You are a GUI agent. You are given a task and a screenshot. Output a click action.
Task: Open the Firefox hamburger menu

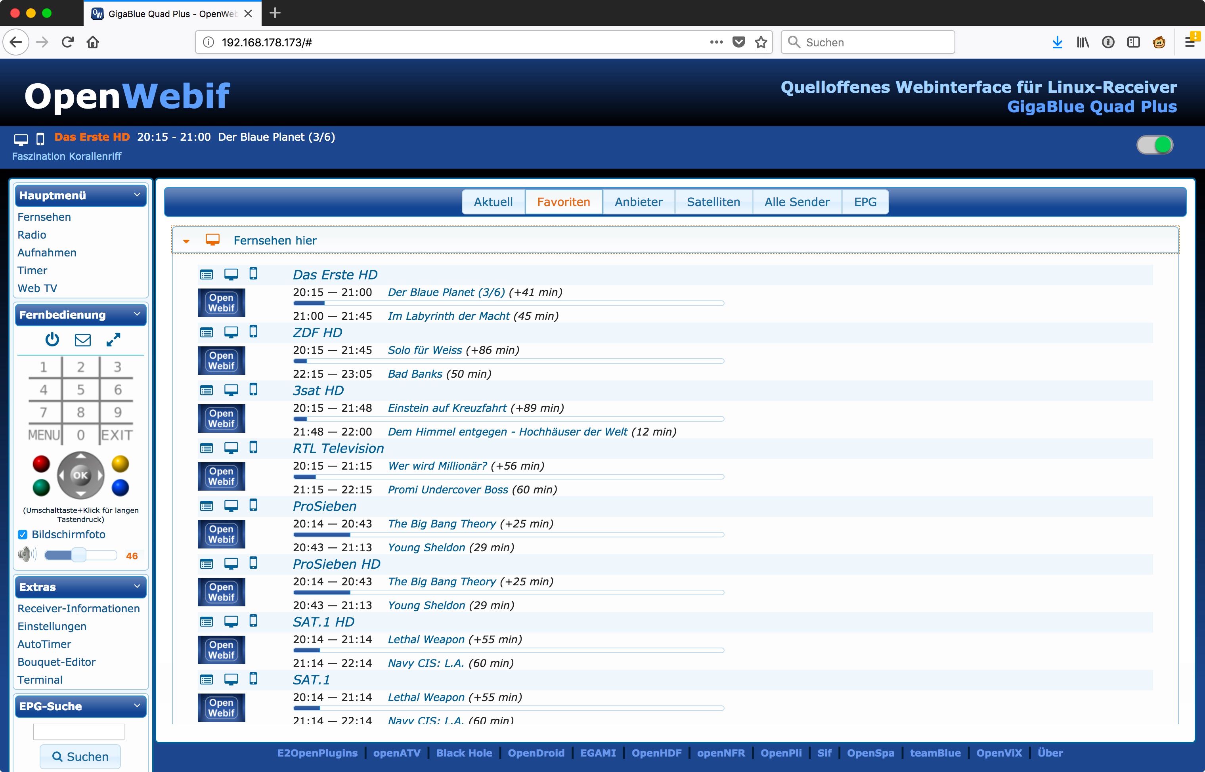(1190, 42)
